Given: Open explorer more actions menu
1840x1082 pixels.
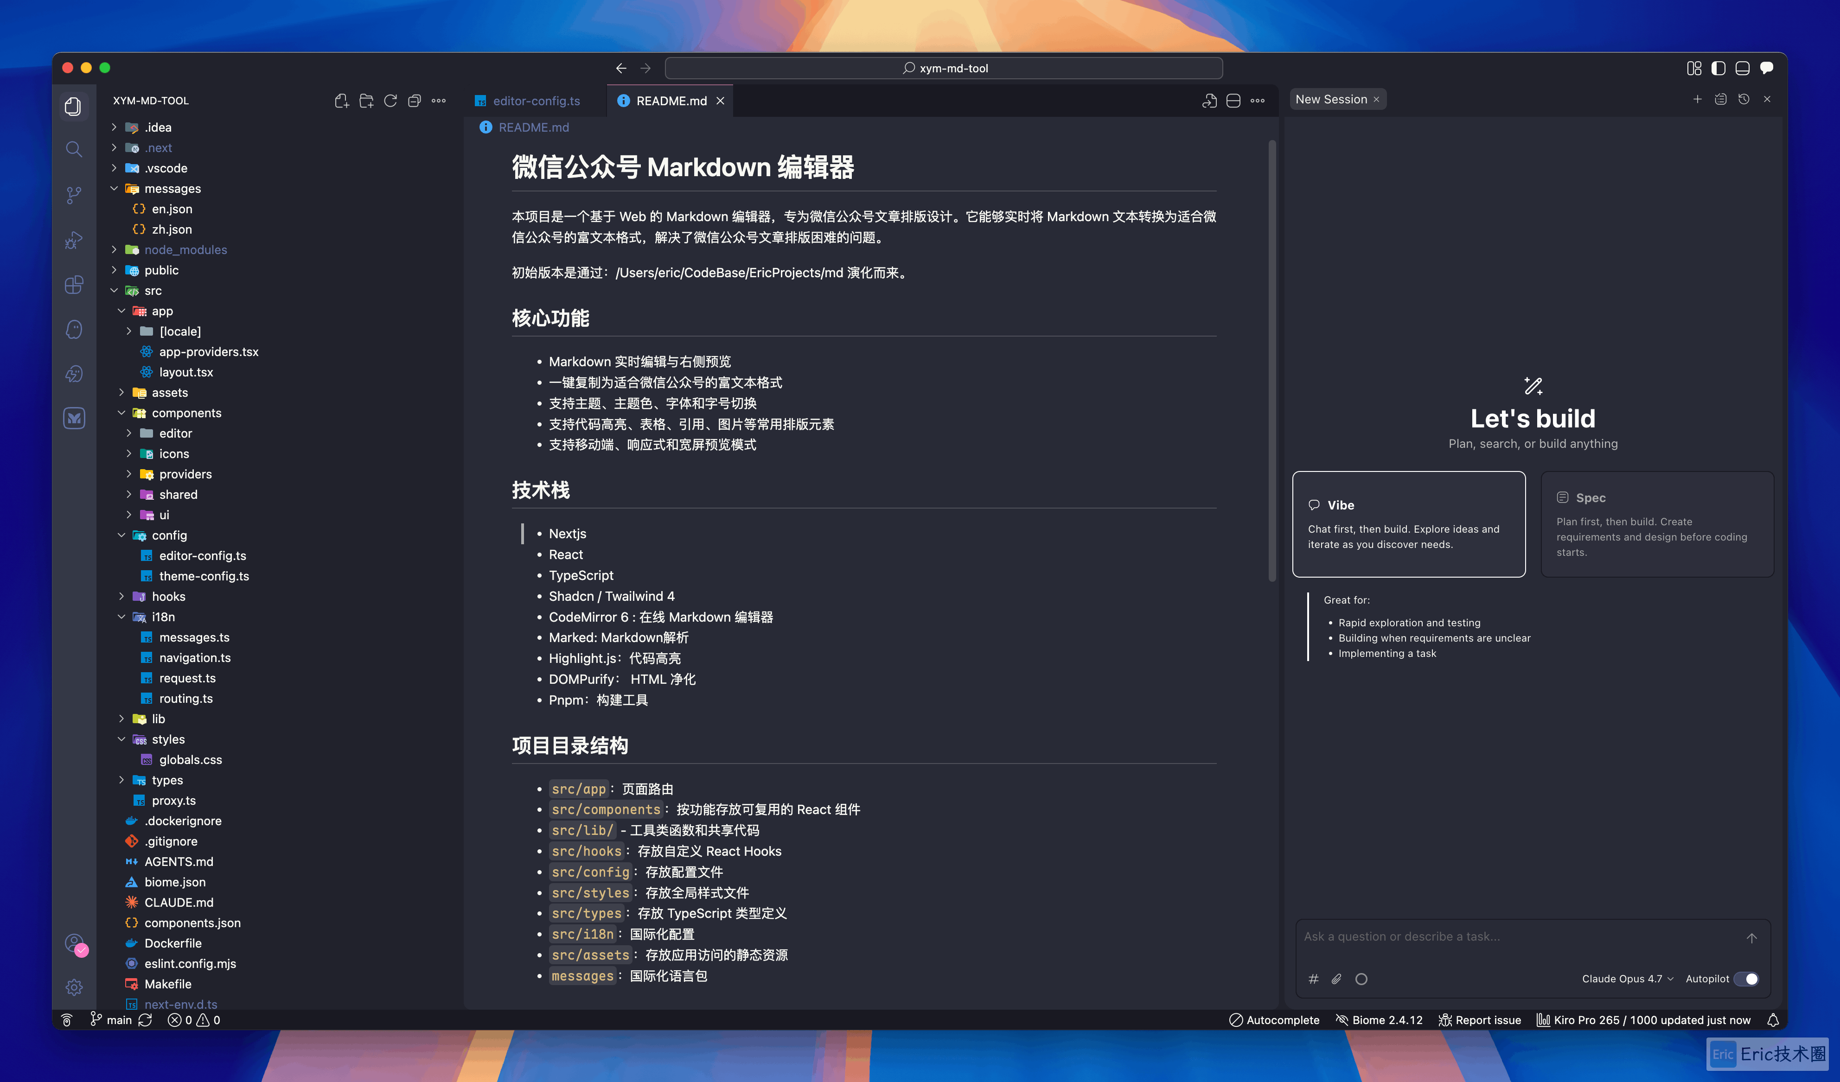Looking at the screenshot, I should tap(439, 101).
